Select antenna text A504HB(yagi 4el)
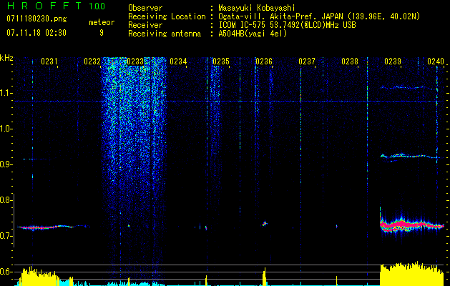This screenshot has width=450, height=286. coord(253,34)
